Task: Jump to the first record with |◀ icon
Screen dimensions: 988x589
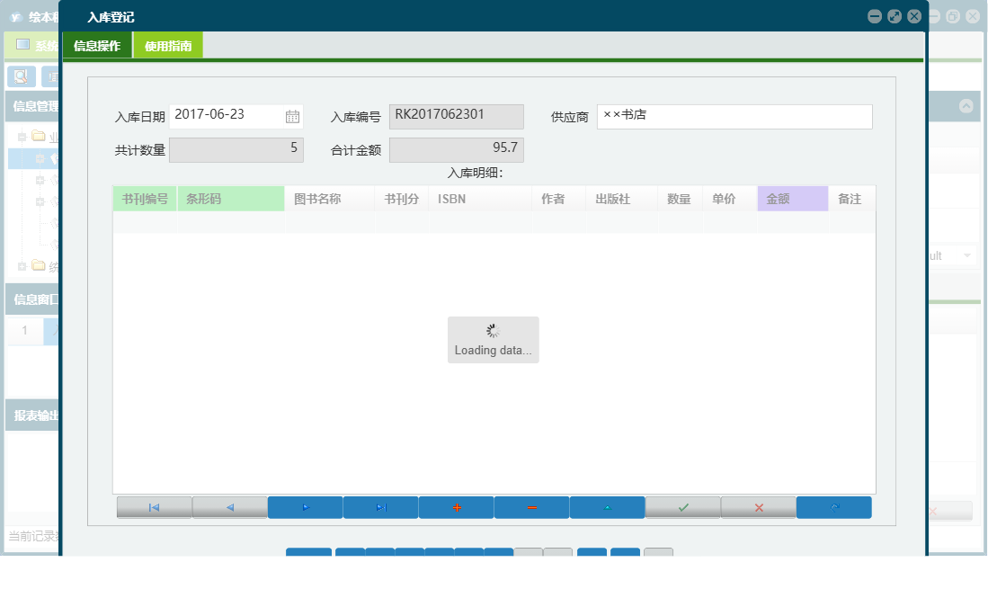Action: (154, 507)
